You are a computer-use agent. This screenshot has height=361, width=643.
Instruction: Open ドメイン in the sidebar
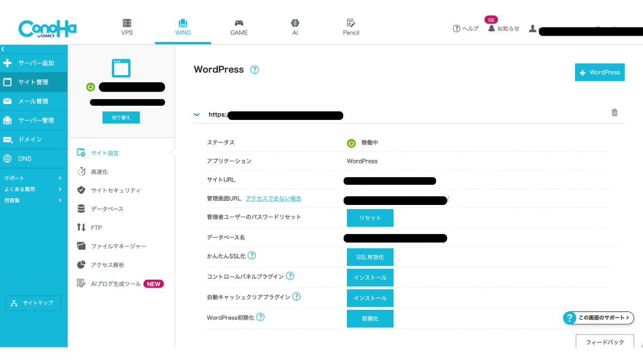click(x=34, y=140)
